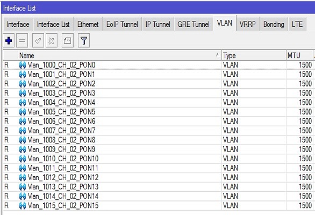Image resolution: width=315 pixels, height=215 pixels.
Task: Select the Vlan_1007_CH_02_PON7 row
Action: click(x=159, y=131)
